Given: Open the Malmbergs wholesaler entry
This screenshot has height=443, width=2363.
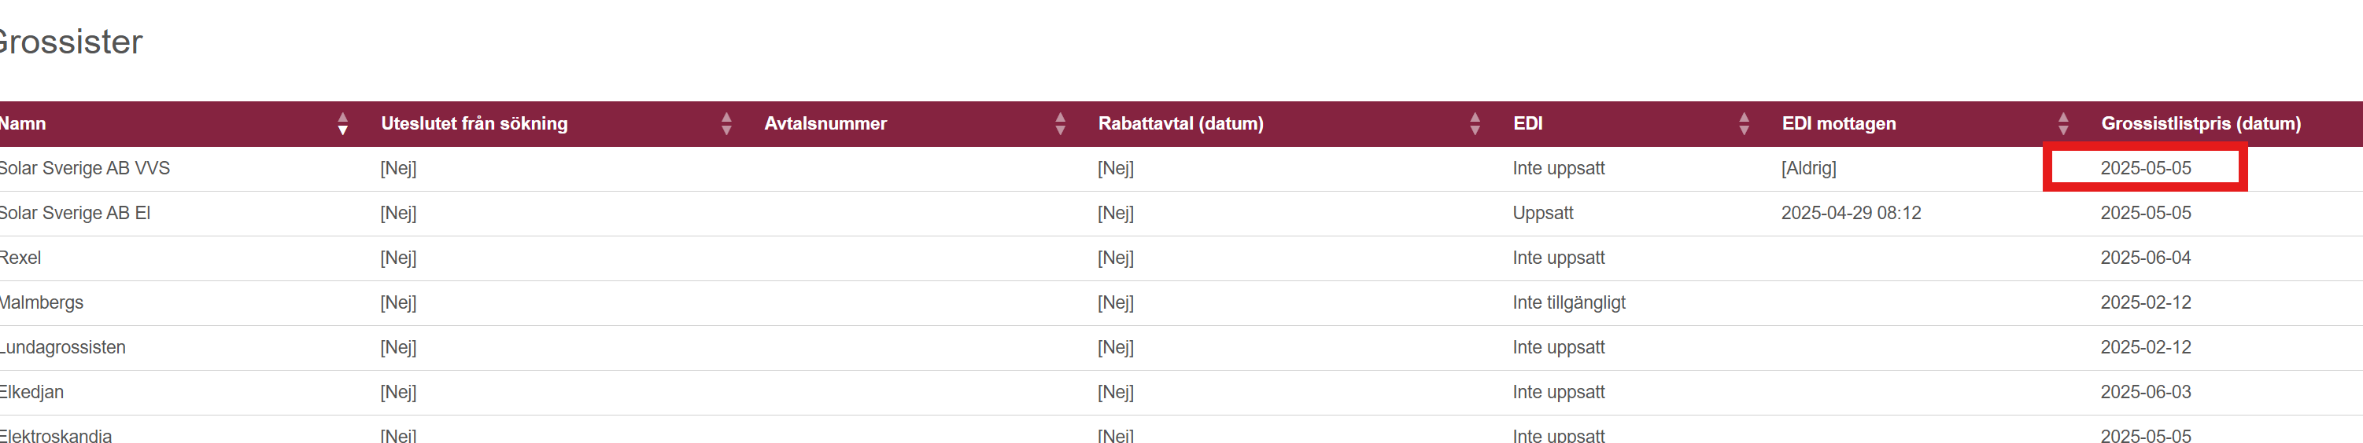Looking at the screenshot, I should point(41,303).
